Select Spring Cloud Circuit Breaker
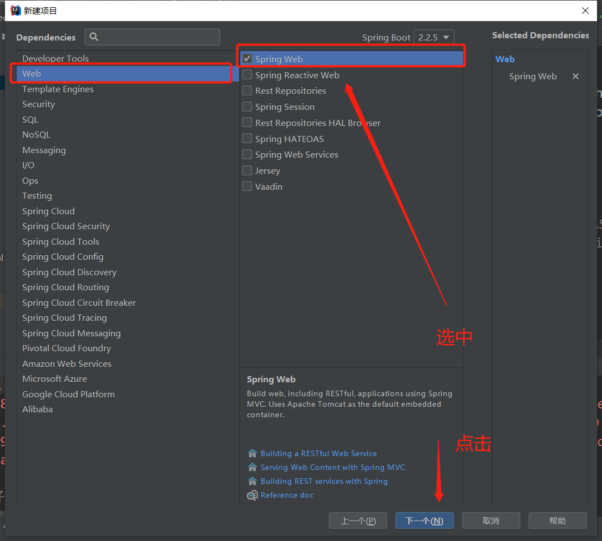The height and width of the screenshot is (541, 602). coord(128,302)
